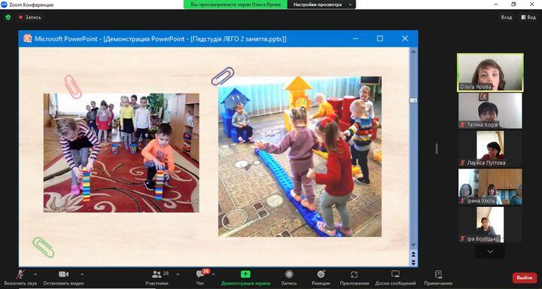Show more participants with down chevron
The image size is (542, 289).
490,251
